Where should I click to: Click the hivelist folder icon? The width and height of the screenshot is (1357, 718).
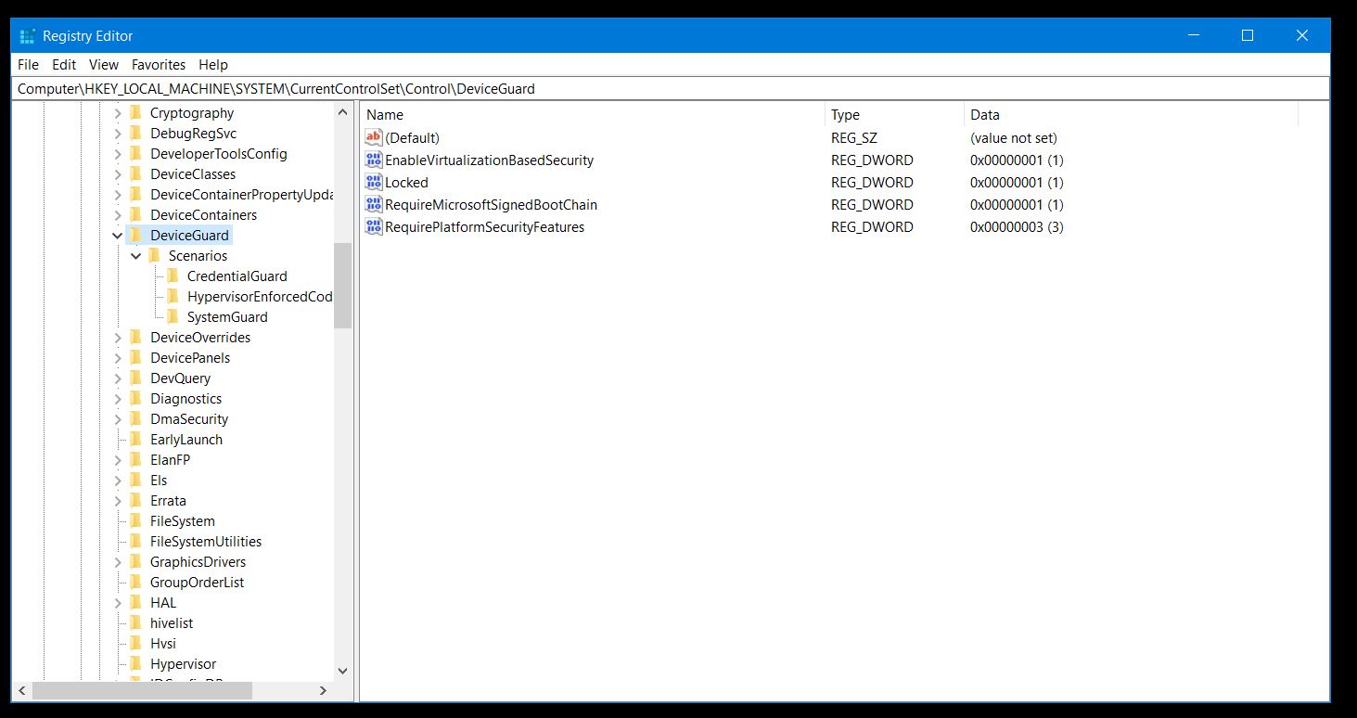(135, 622)
